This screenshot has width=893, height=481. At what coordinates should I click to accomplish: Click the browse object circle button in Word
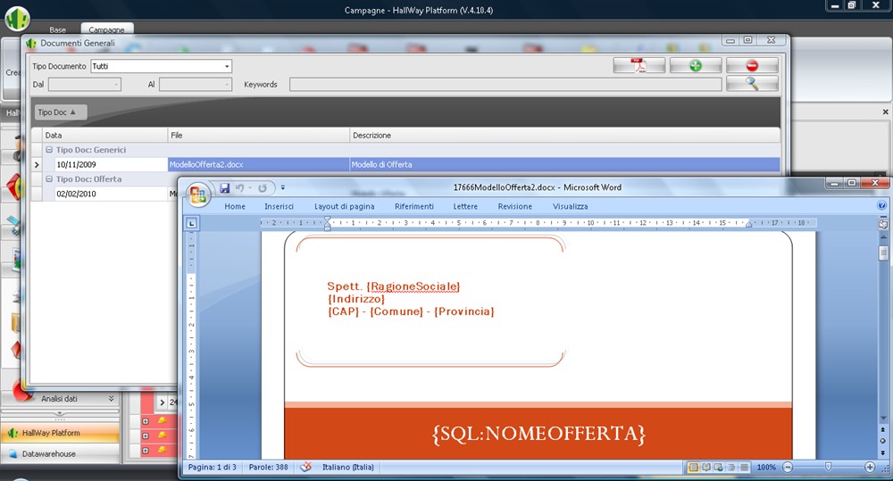883,441
